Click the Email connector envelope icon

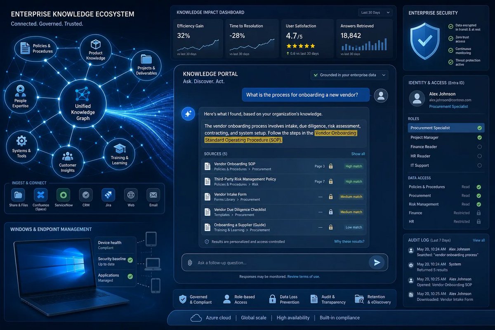[153, 195]
